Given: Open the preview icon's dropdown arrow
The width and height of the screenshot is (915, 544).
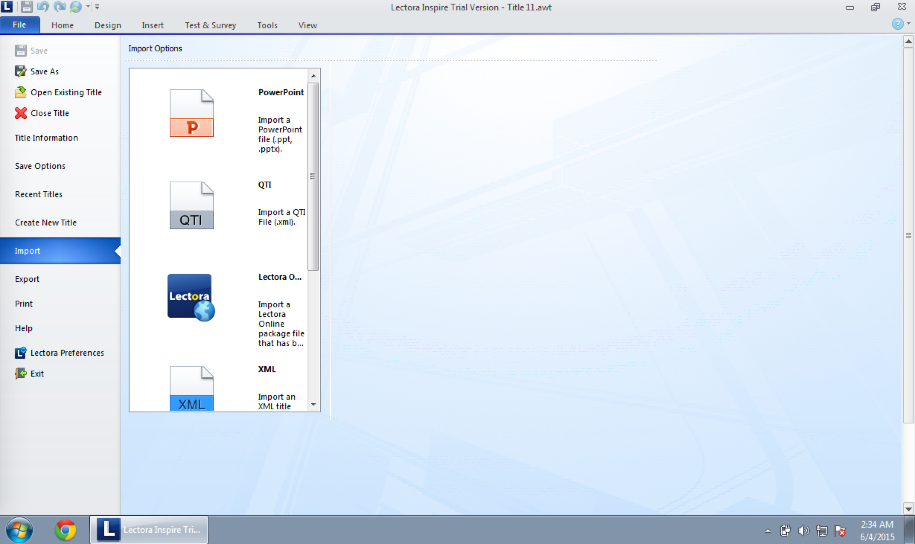Looking at the screenshot, I should (88, 6).
